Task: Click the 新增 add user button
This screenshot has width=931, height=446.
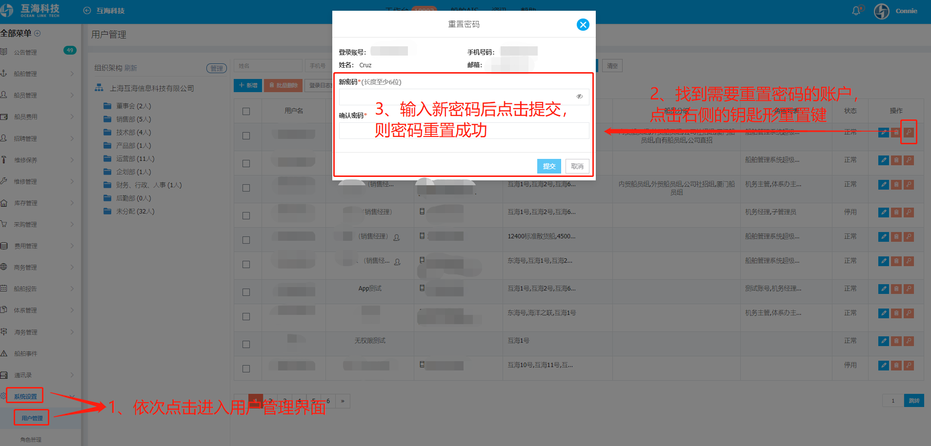Action: coord(248,85)
